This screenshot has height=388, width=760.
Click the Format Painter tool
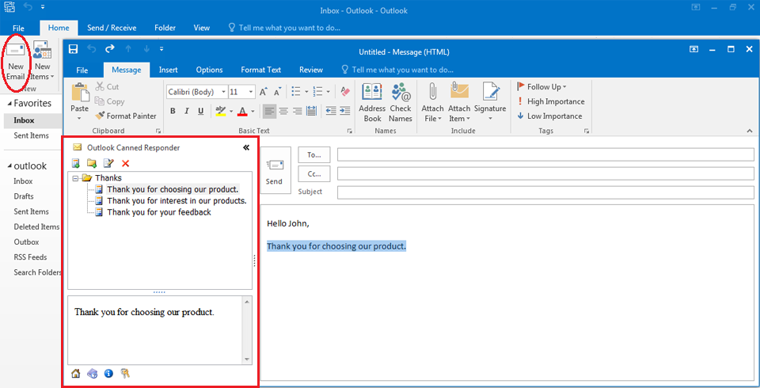pyautogui.click(x=126, y=116)
